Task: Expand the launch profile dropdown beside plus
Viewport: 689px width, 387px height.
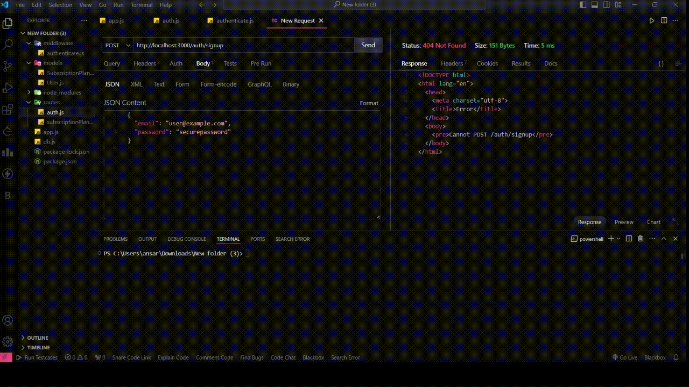Action: coord(618,239)
